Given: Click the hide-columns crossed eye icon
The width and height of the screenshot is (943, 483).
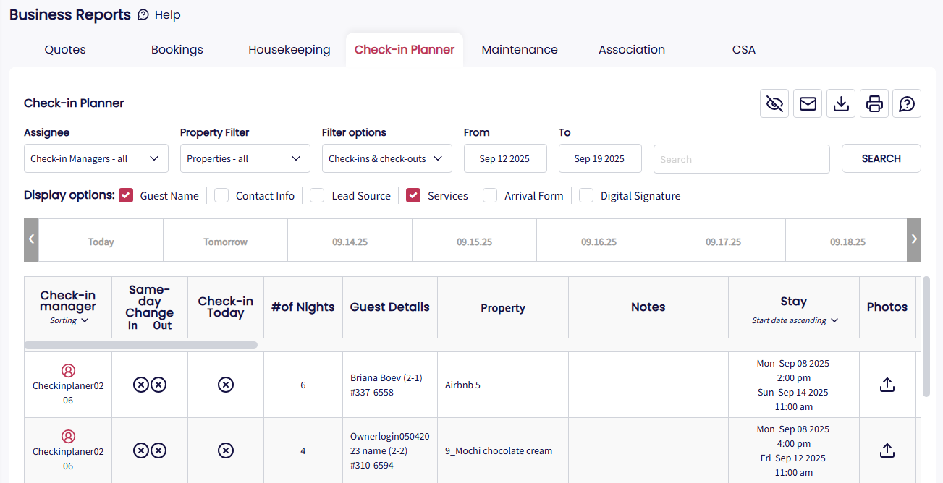Looking at the screenshot, I should (x=774, y=103).
